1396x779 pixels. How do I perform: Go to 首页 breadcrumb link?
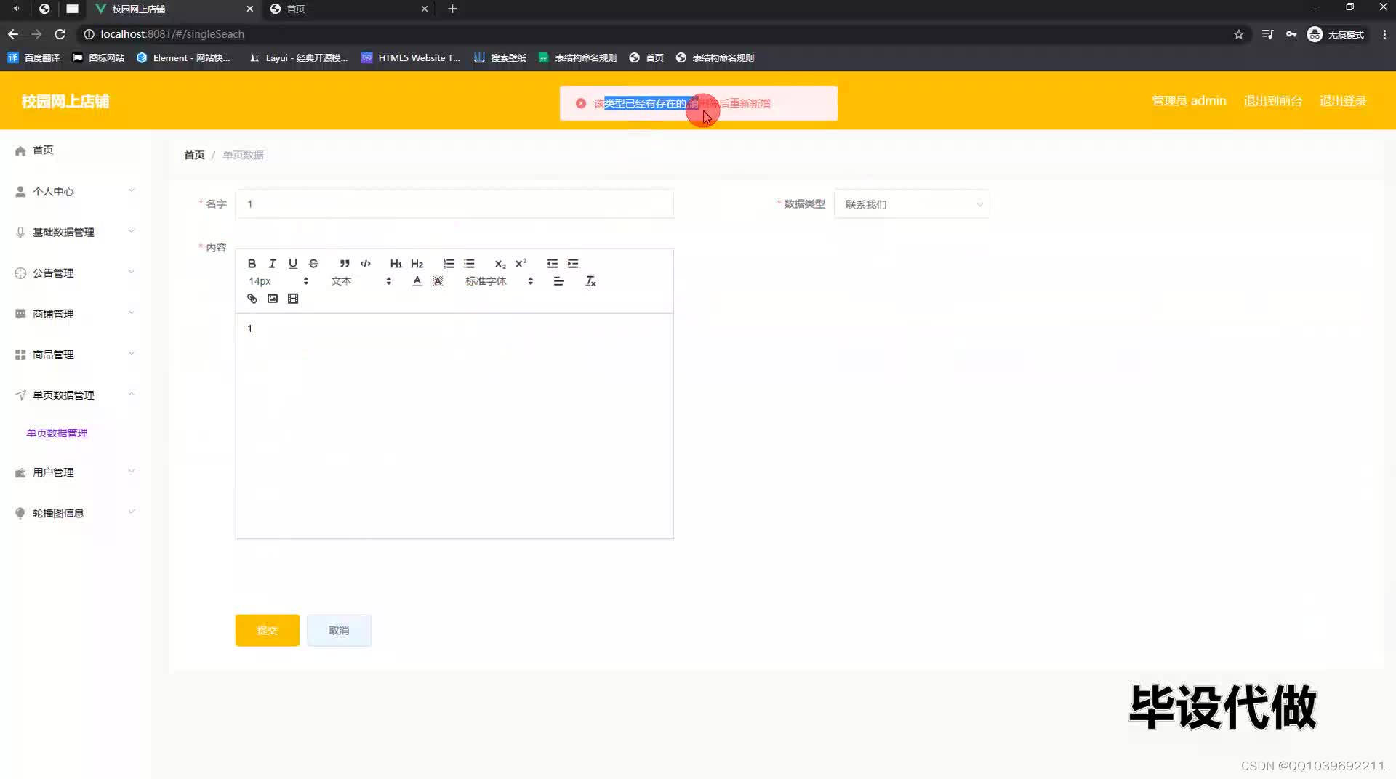[194, 155]
